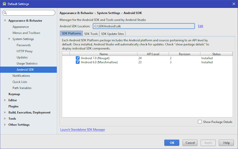Screen dimensions: 238x149
Task: Select Quick Lists item
Action: coord(20,82)
